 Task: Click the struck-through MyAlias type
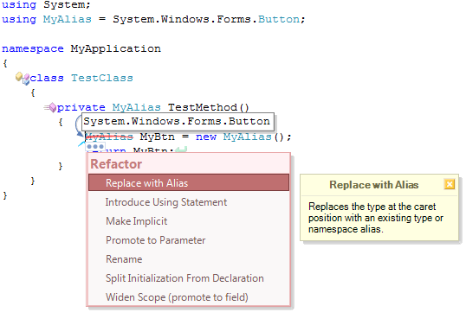click(109, 137)
